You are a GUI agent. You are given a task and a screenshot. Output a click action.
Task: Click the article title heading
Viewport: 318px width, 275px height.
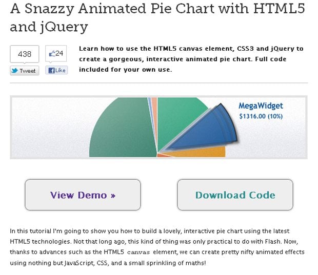pos(157,17)
